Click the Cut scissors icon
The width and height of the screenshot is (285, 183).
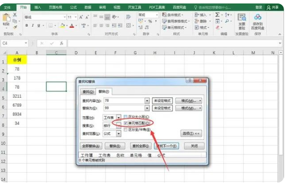[x=15, y=15]
